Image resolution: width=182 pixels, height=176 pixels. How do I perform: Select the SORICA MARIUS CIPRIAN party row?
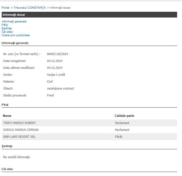pyautogui.click(x=21, y=130)
